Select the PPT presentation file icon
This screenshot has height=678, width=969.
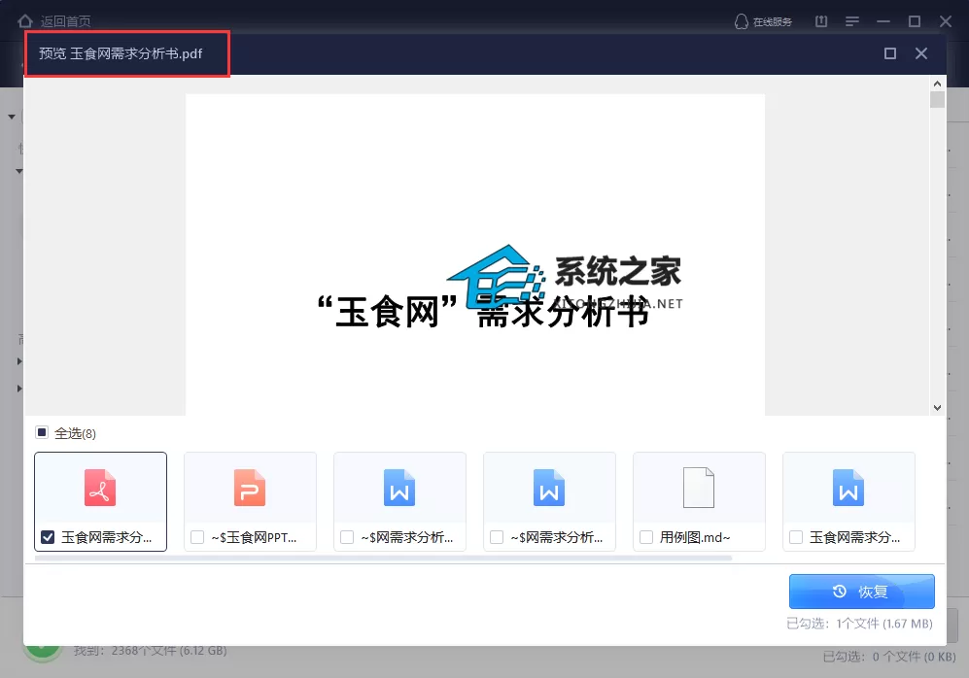point(250,488)
